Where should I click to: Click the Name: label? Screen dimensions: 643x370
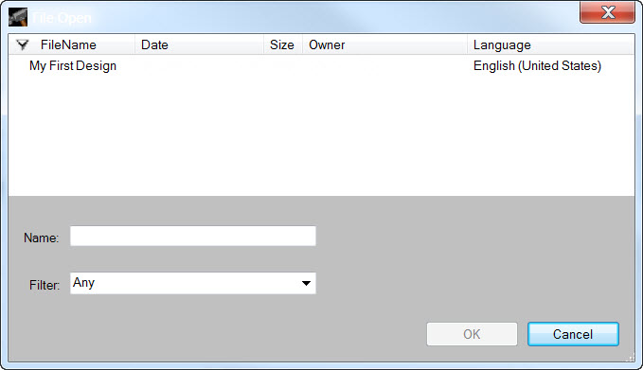tap(41, 238)
